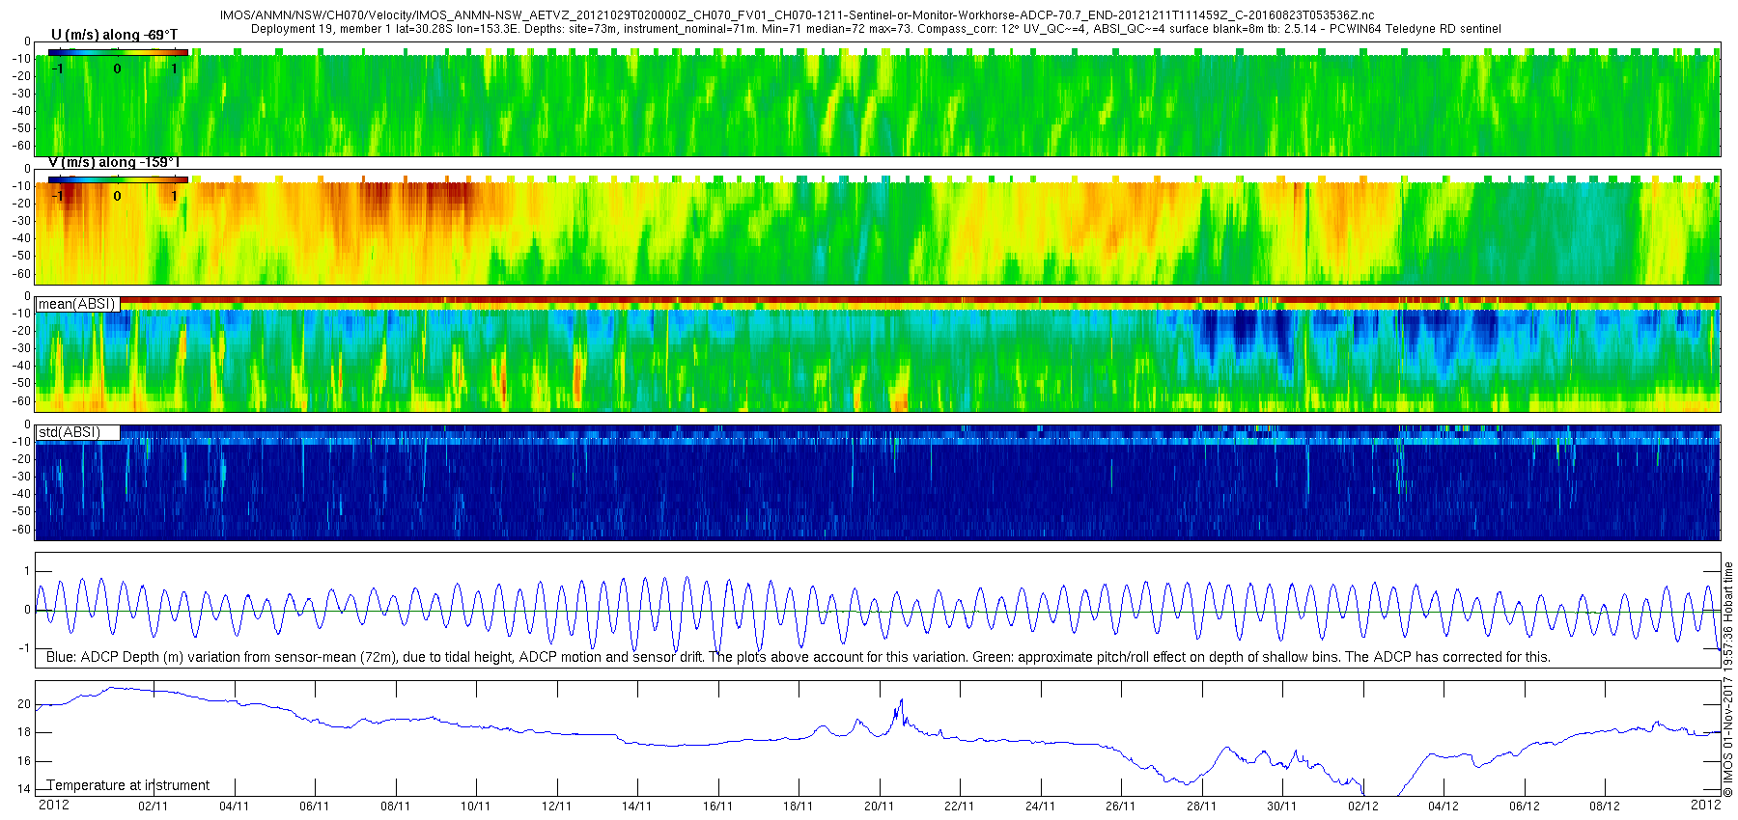Click the "28/11" date tick label
The width and height of the screenshot is (1738, 820).
coord(1201,806)
